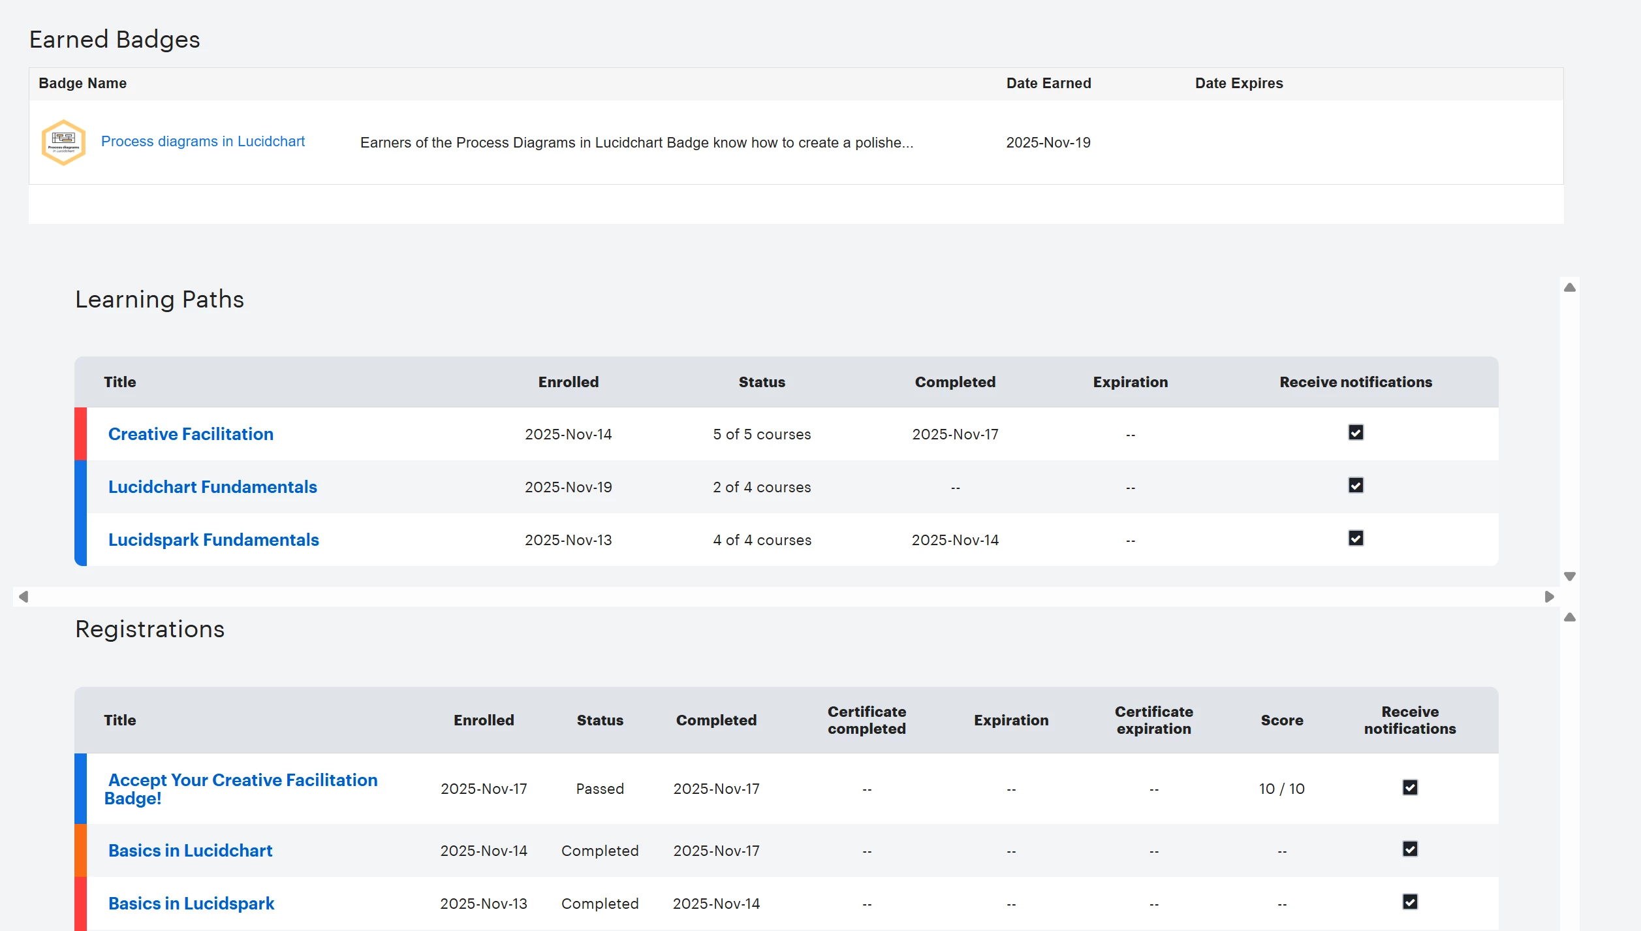Toggle notifications for Lucidchart Fundamentals path
The width and height of the screenshot is (1641, 931).
pyautogui.click(x=1356, y=486)
